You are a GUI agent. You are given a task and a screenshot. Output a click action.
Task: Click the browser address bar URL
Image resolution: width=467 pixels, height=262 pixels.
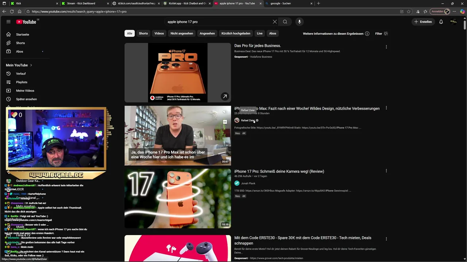tap(79, 12)
